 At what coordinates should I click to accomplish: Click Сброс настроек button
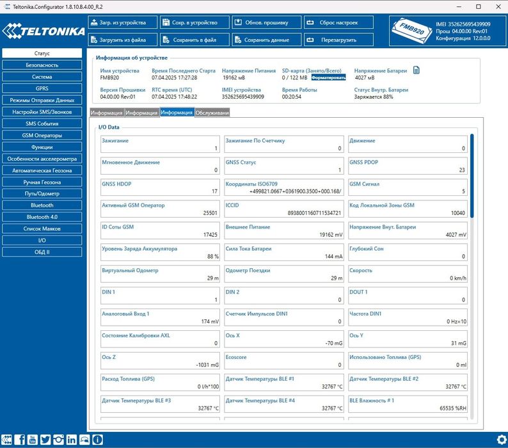(x=338, y=22)
